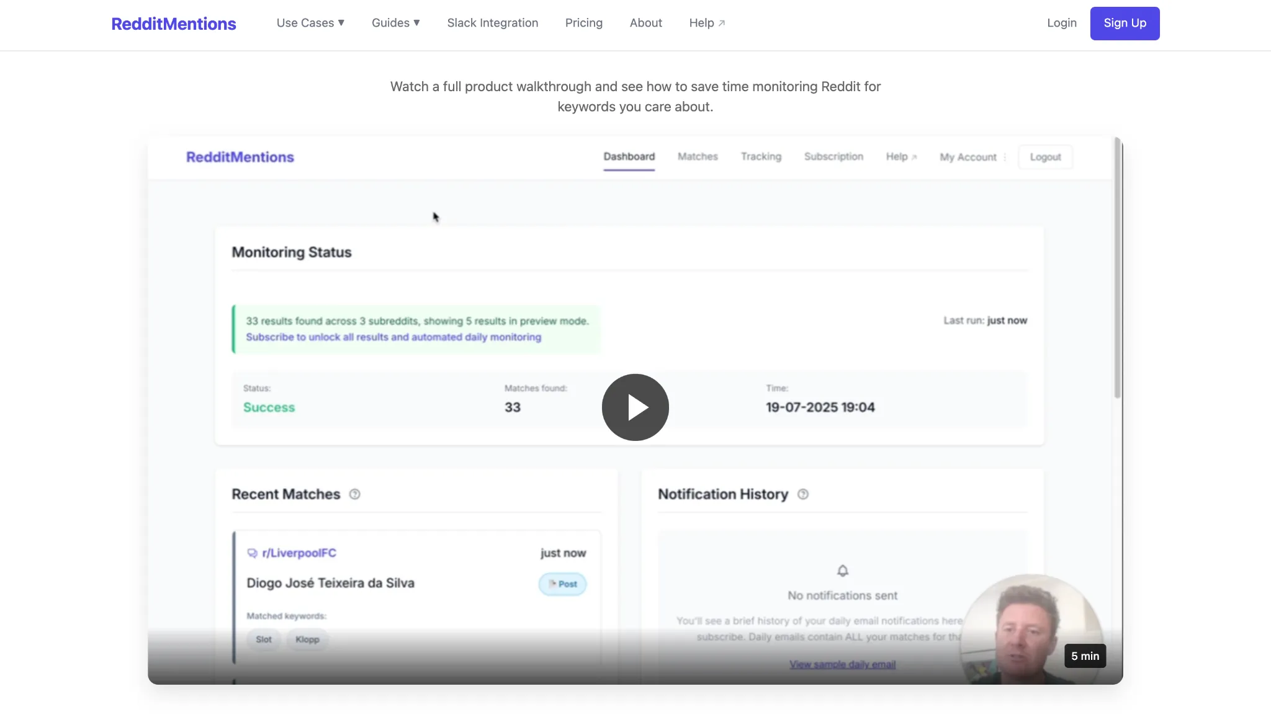1271x725 pixels.
Task: Click the RedditMentions logo in header
Action: coord(174,24)
